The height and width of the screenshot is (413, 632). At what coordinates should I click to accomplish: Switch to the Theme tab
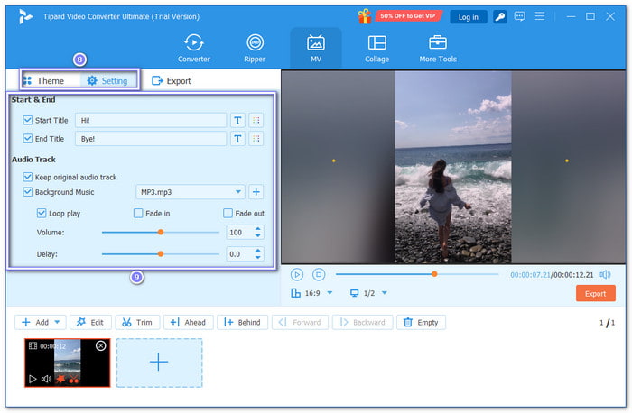tap(44, 81)
